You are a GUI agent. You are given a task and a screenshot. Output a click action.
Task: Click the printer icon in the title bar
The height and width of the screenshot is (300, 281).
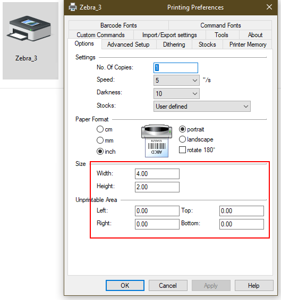click(x=73, y=7)
